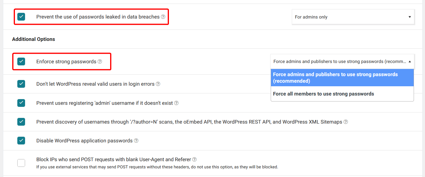Image resolution: width=425 pixels, height=177 pixels.
Task: Show help for username discovery prevention
Action: point(346,122)
